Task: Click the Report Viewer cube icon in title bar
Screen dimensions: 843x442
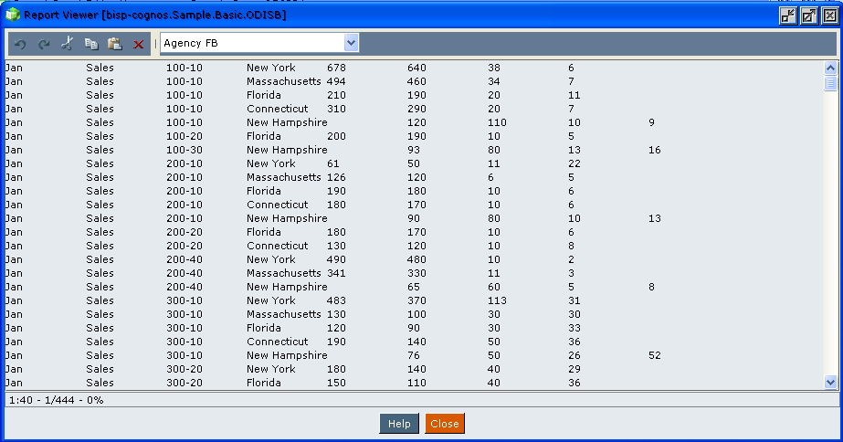Action: tap(13, 15)
